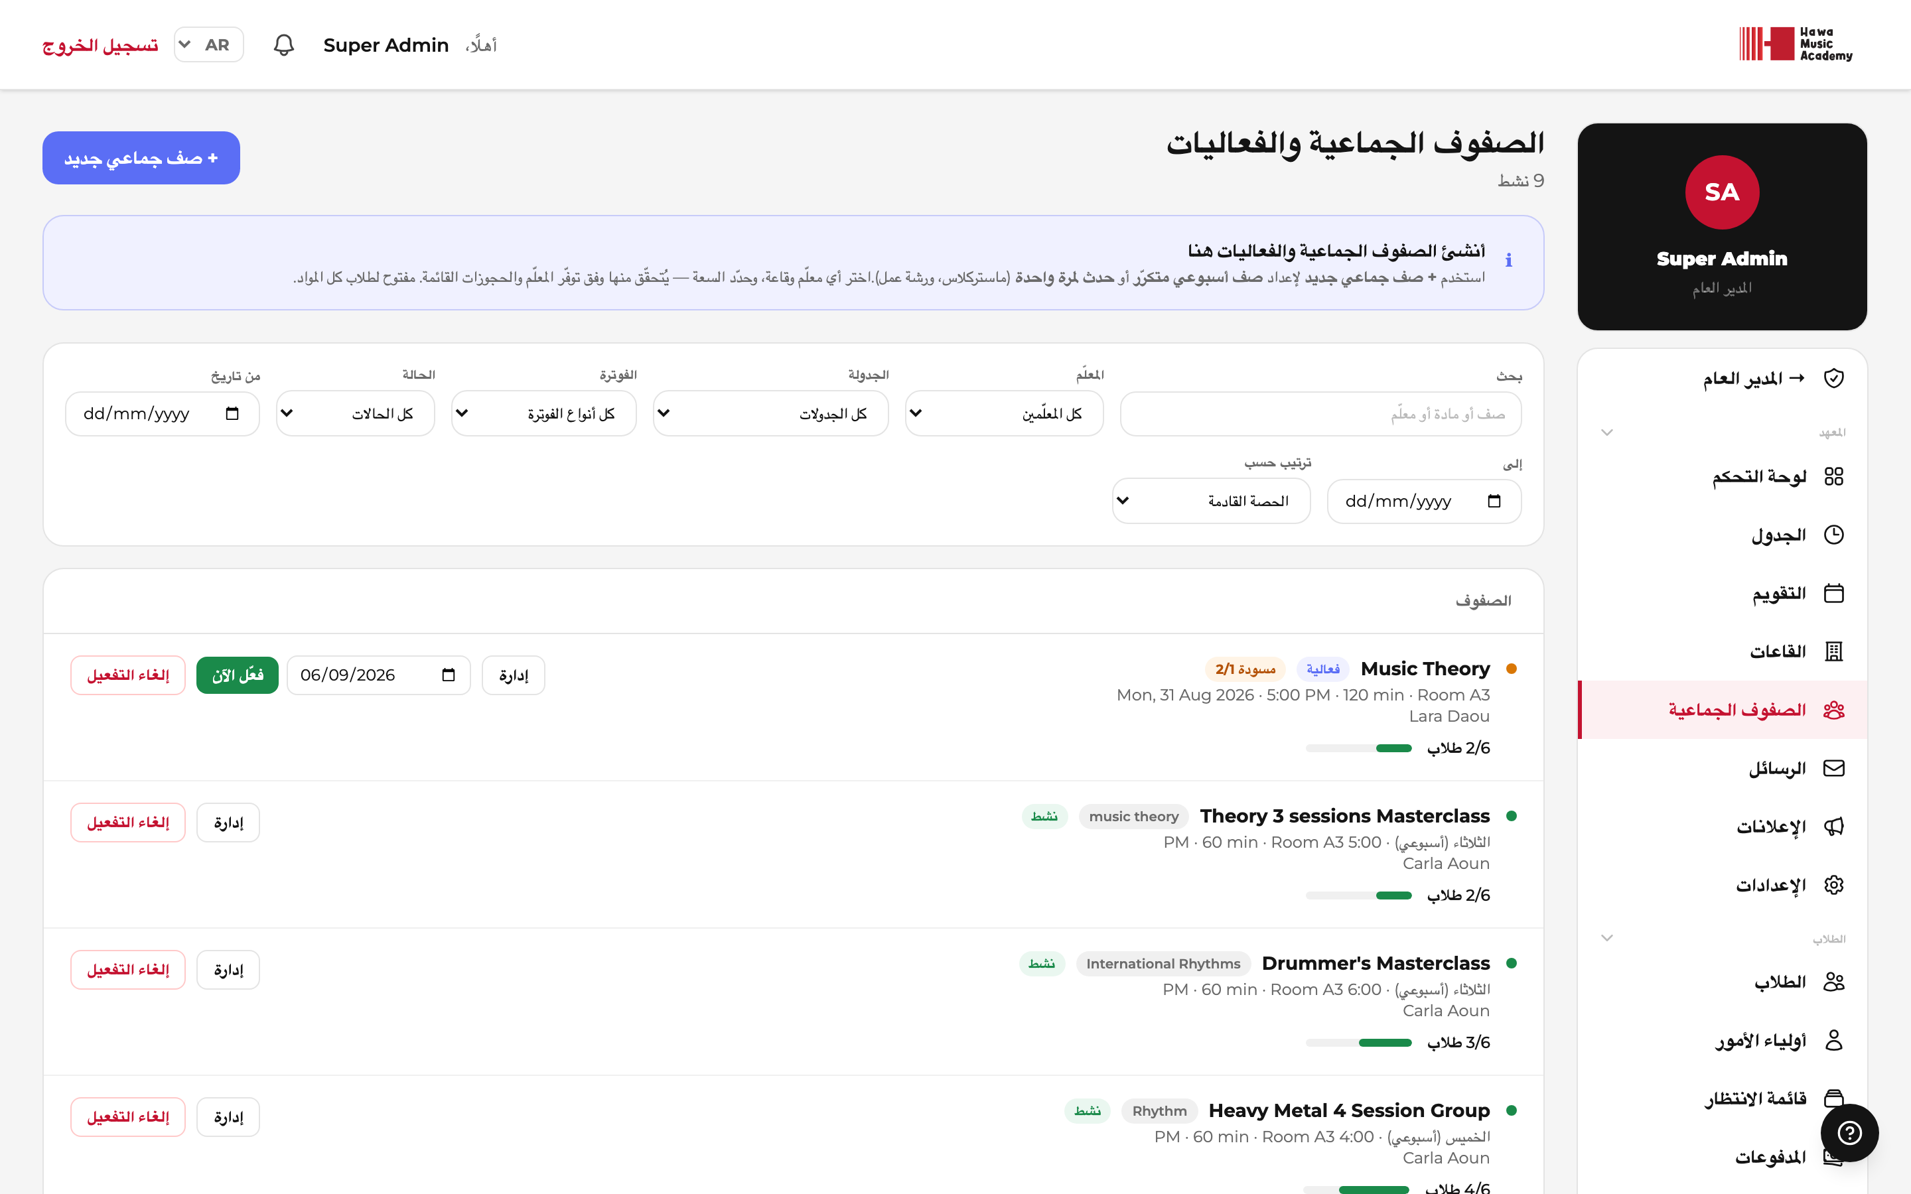The height and width of the screenshot is (1194, 1911).
Task: Click the person icon for أولياء الأمور
Action: coord(1833,1040)
